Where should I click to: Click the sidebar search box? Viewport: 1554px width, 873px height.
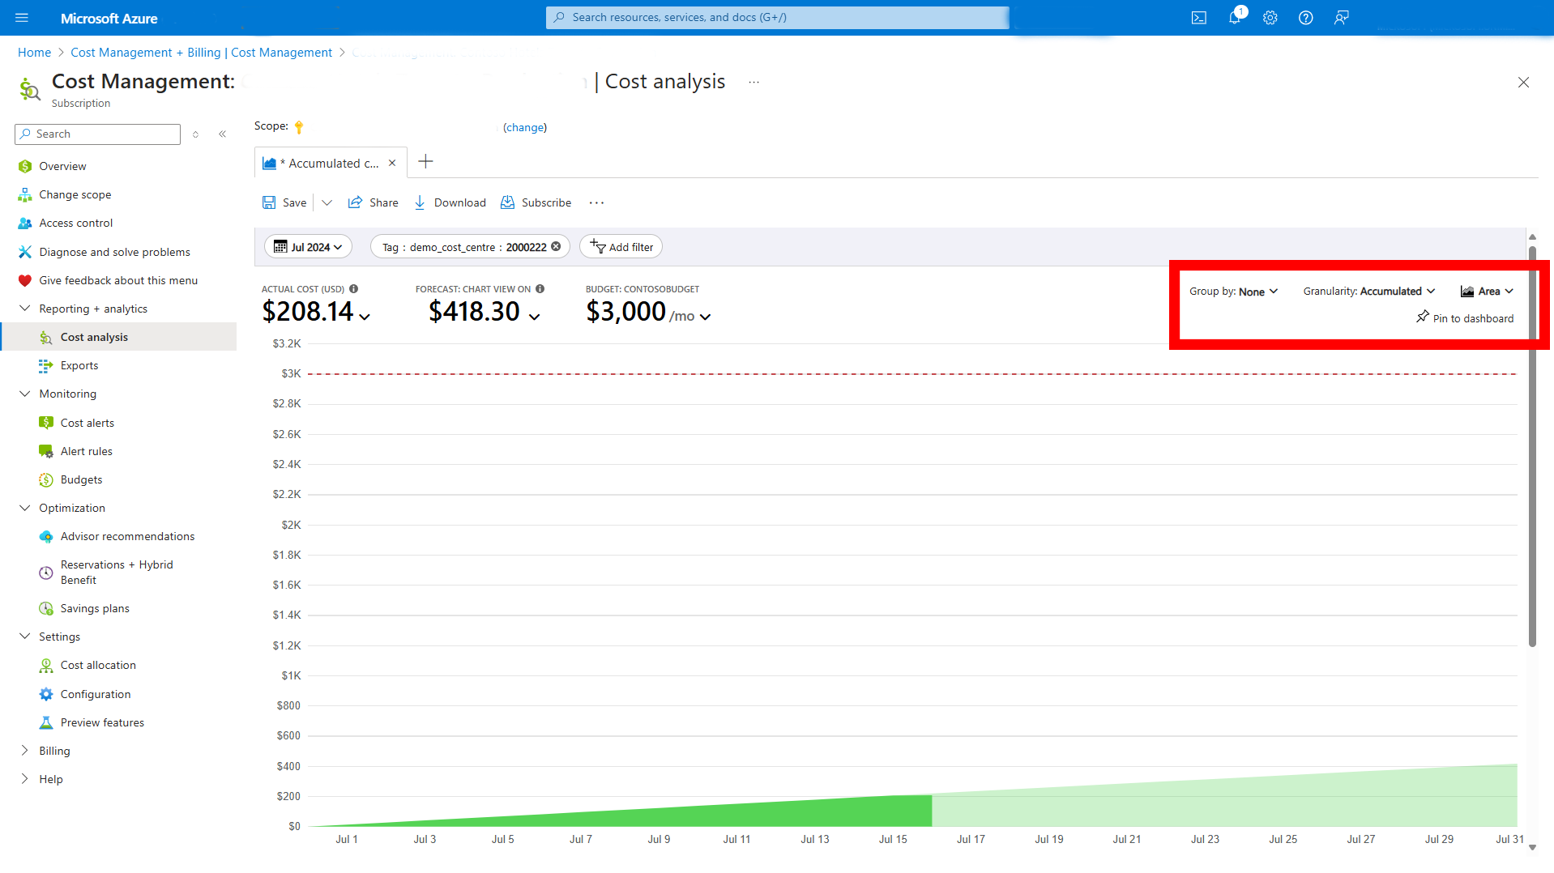tap(97, 134)
